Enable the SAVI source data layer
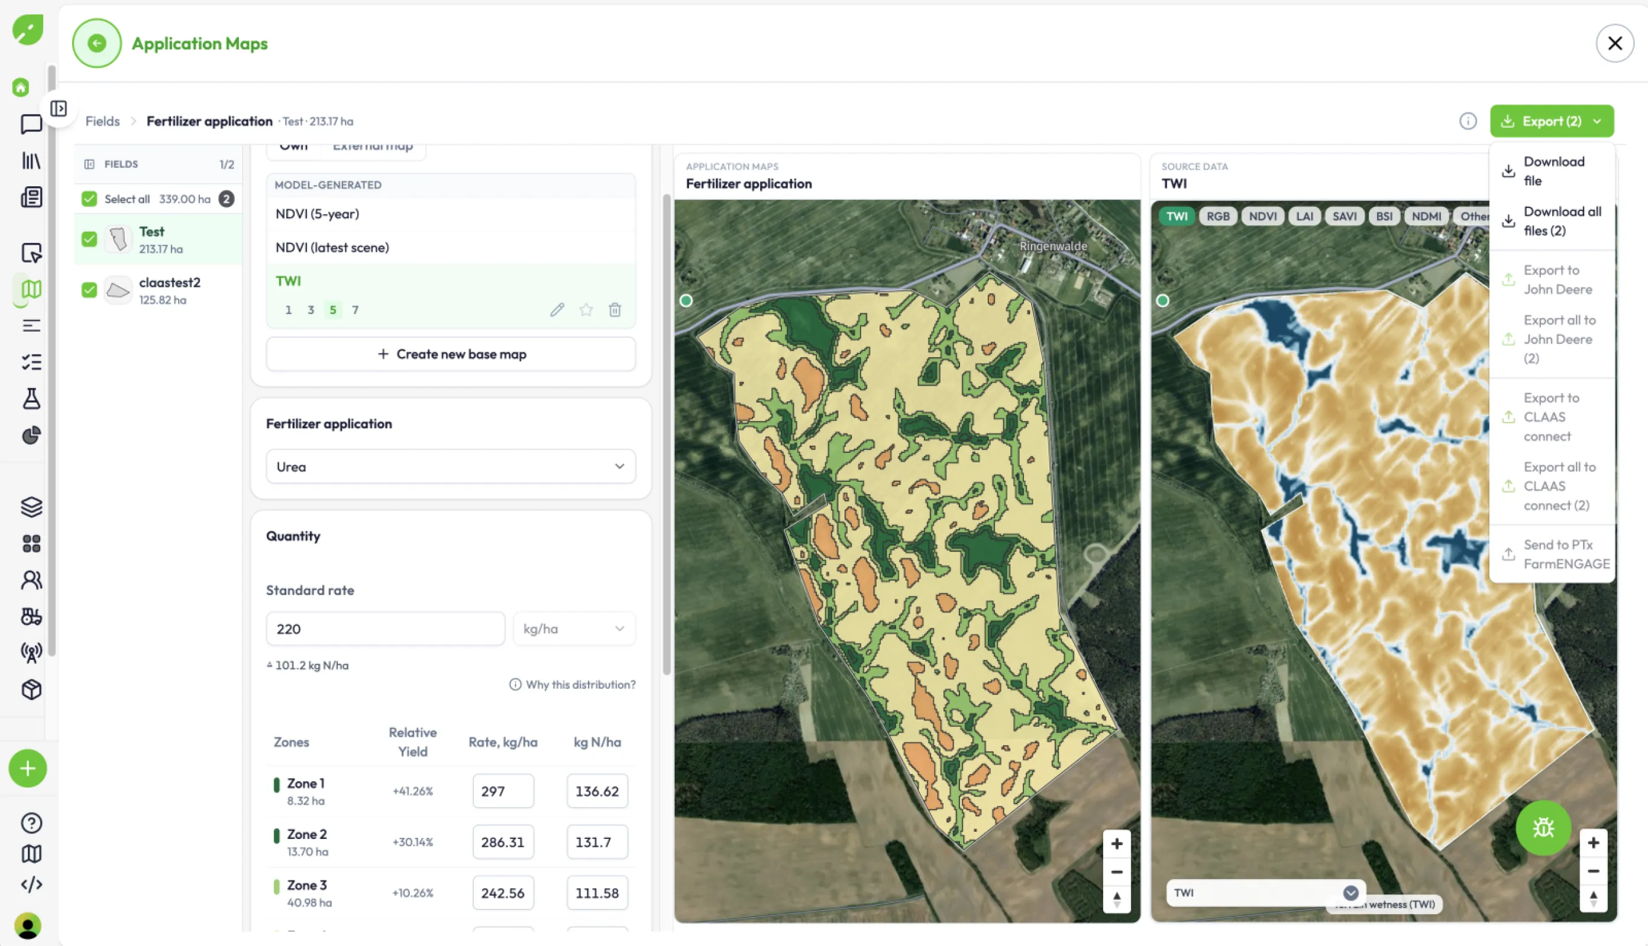 click(1344, 216)
